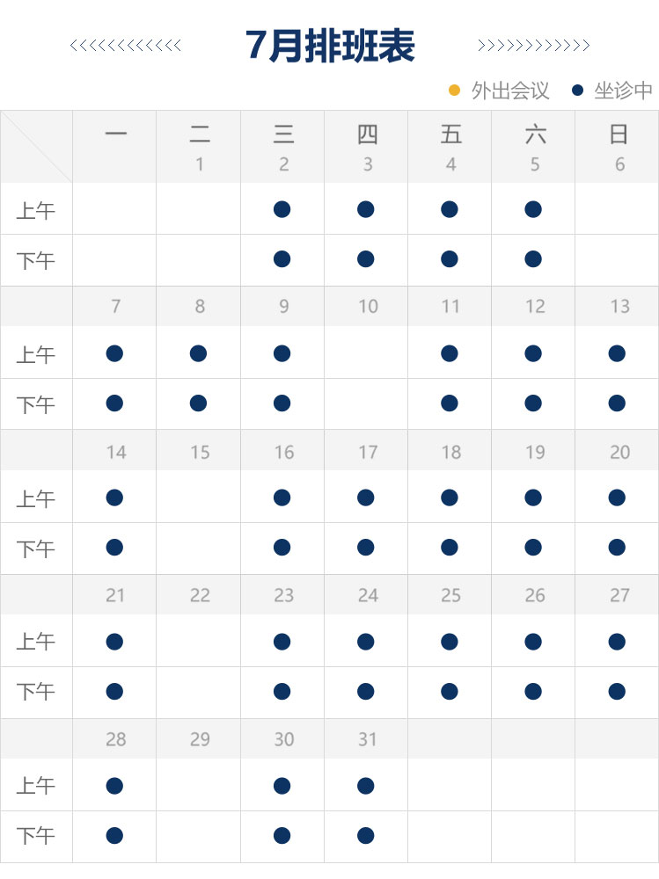
Task: Select the July 14 morning appointment dot
Action: 114,498
